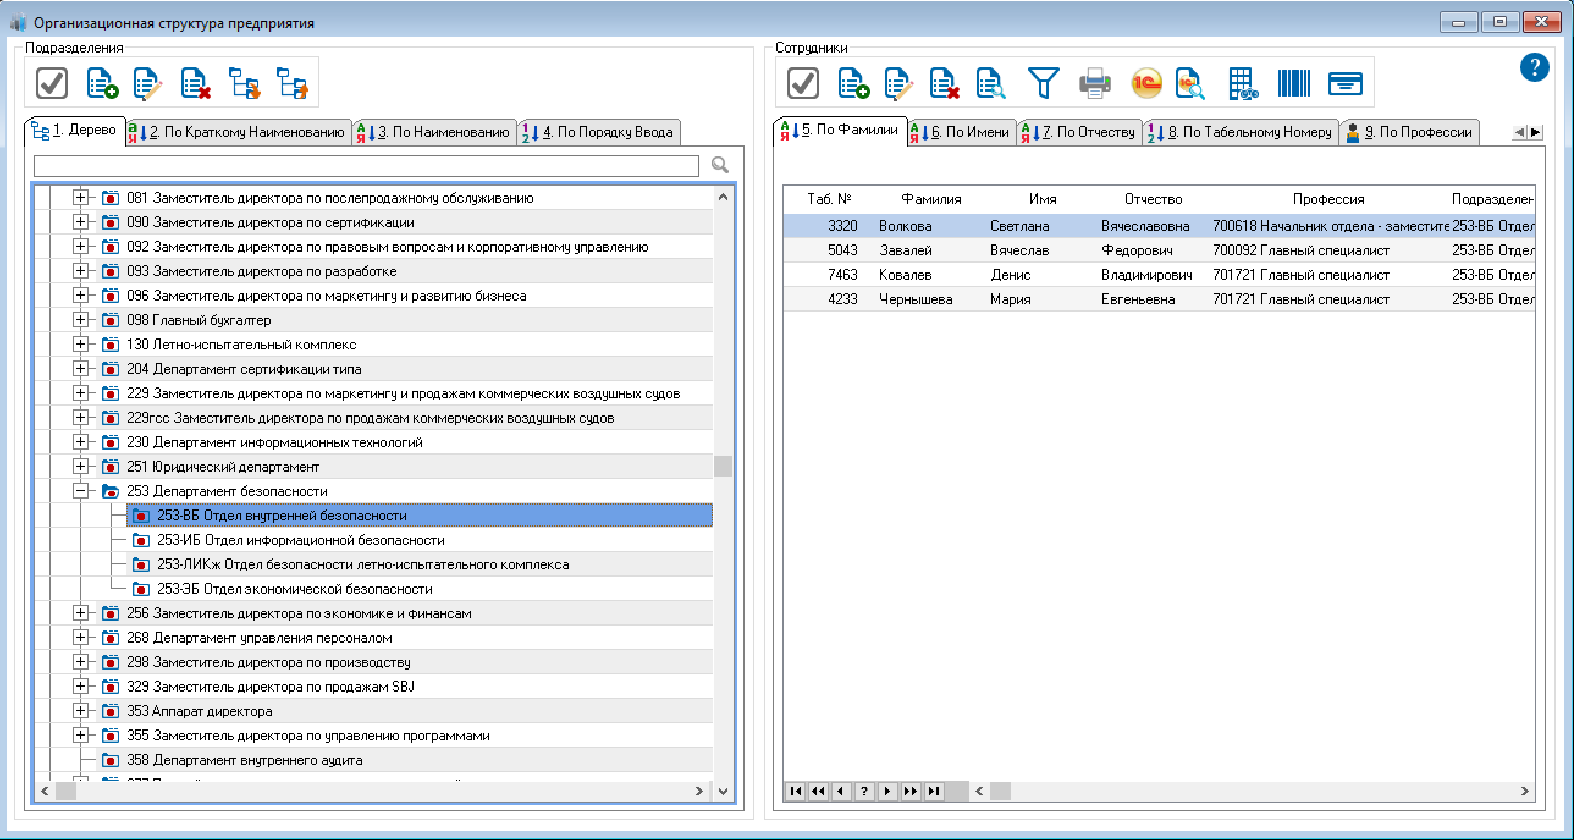Image resolution: width=1574 pixels, height=840 pixels.
Task: Print the employee list
Action: (x=1094, y=83)
